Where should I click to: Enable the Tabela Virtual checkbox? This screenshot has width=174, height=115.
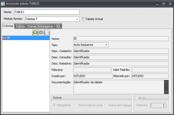(x=84, y=19)
